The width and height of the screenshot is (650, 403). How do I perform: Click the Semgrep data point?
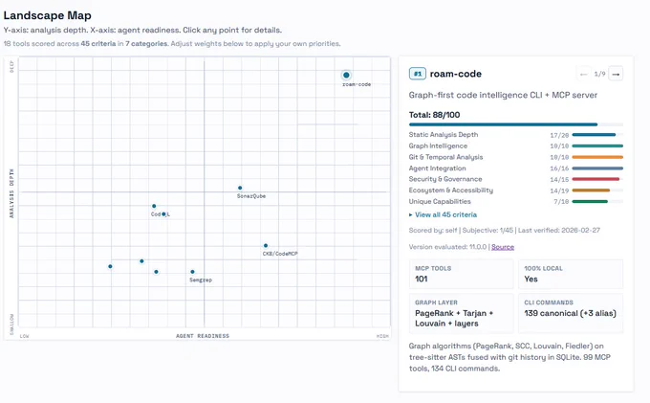[192, 272]
